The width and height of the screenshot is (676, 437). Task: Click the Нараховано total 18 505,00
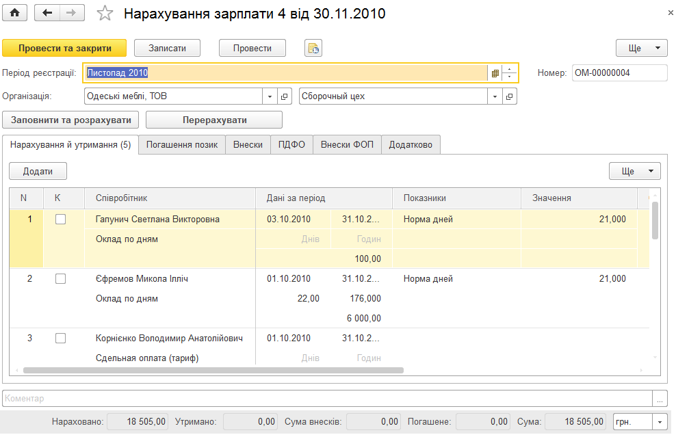pos(137,422)
